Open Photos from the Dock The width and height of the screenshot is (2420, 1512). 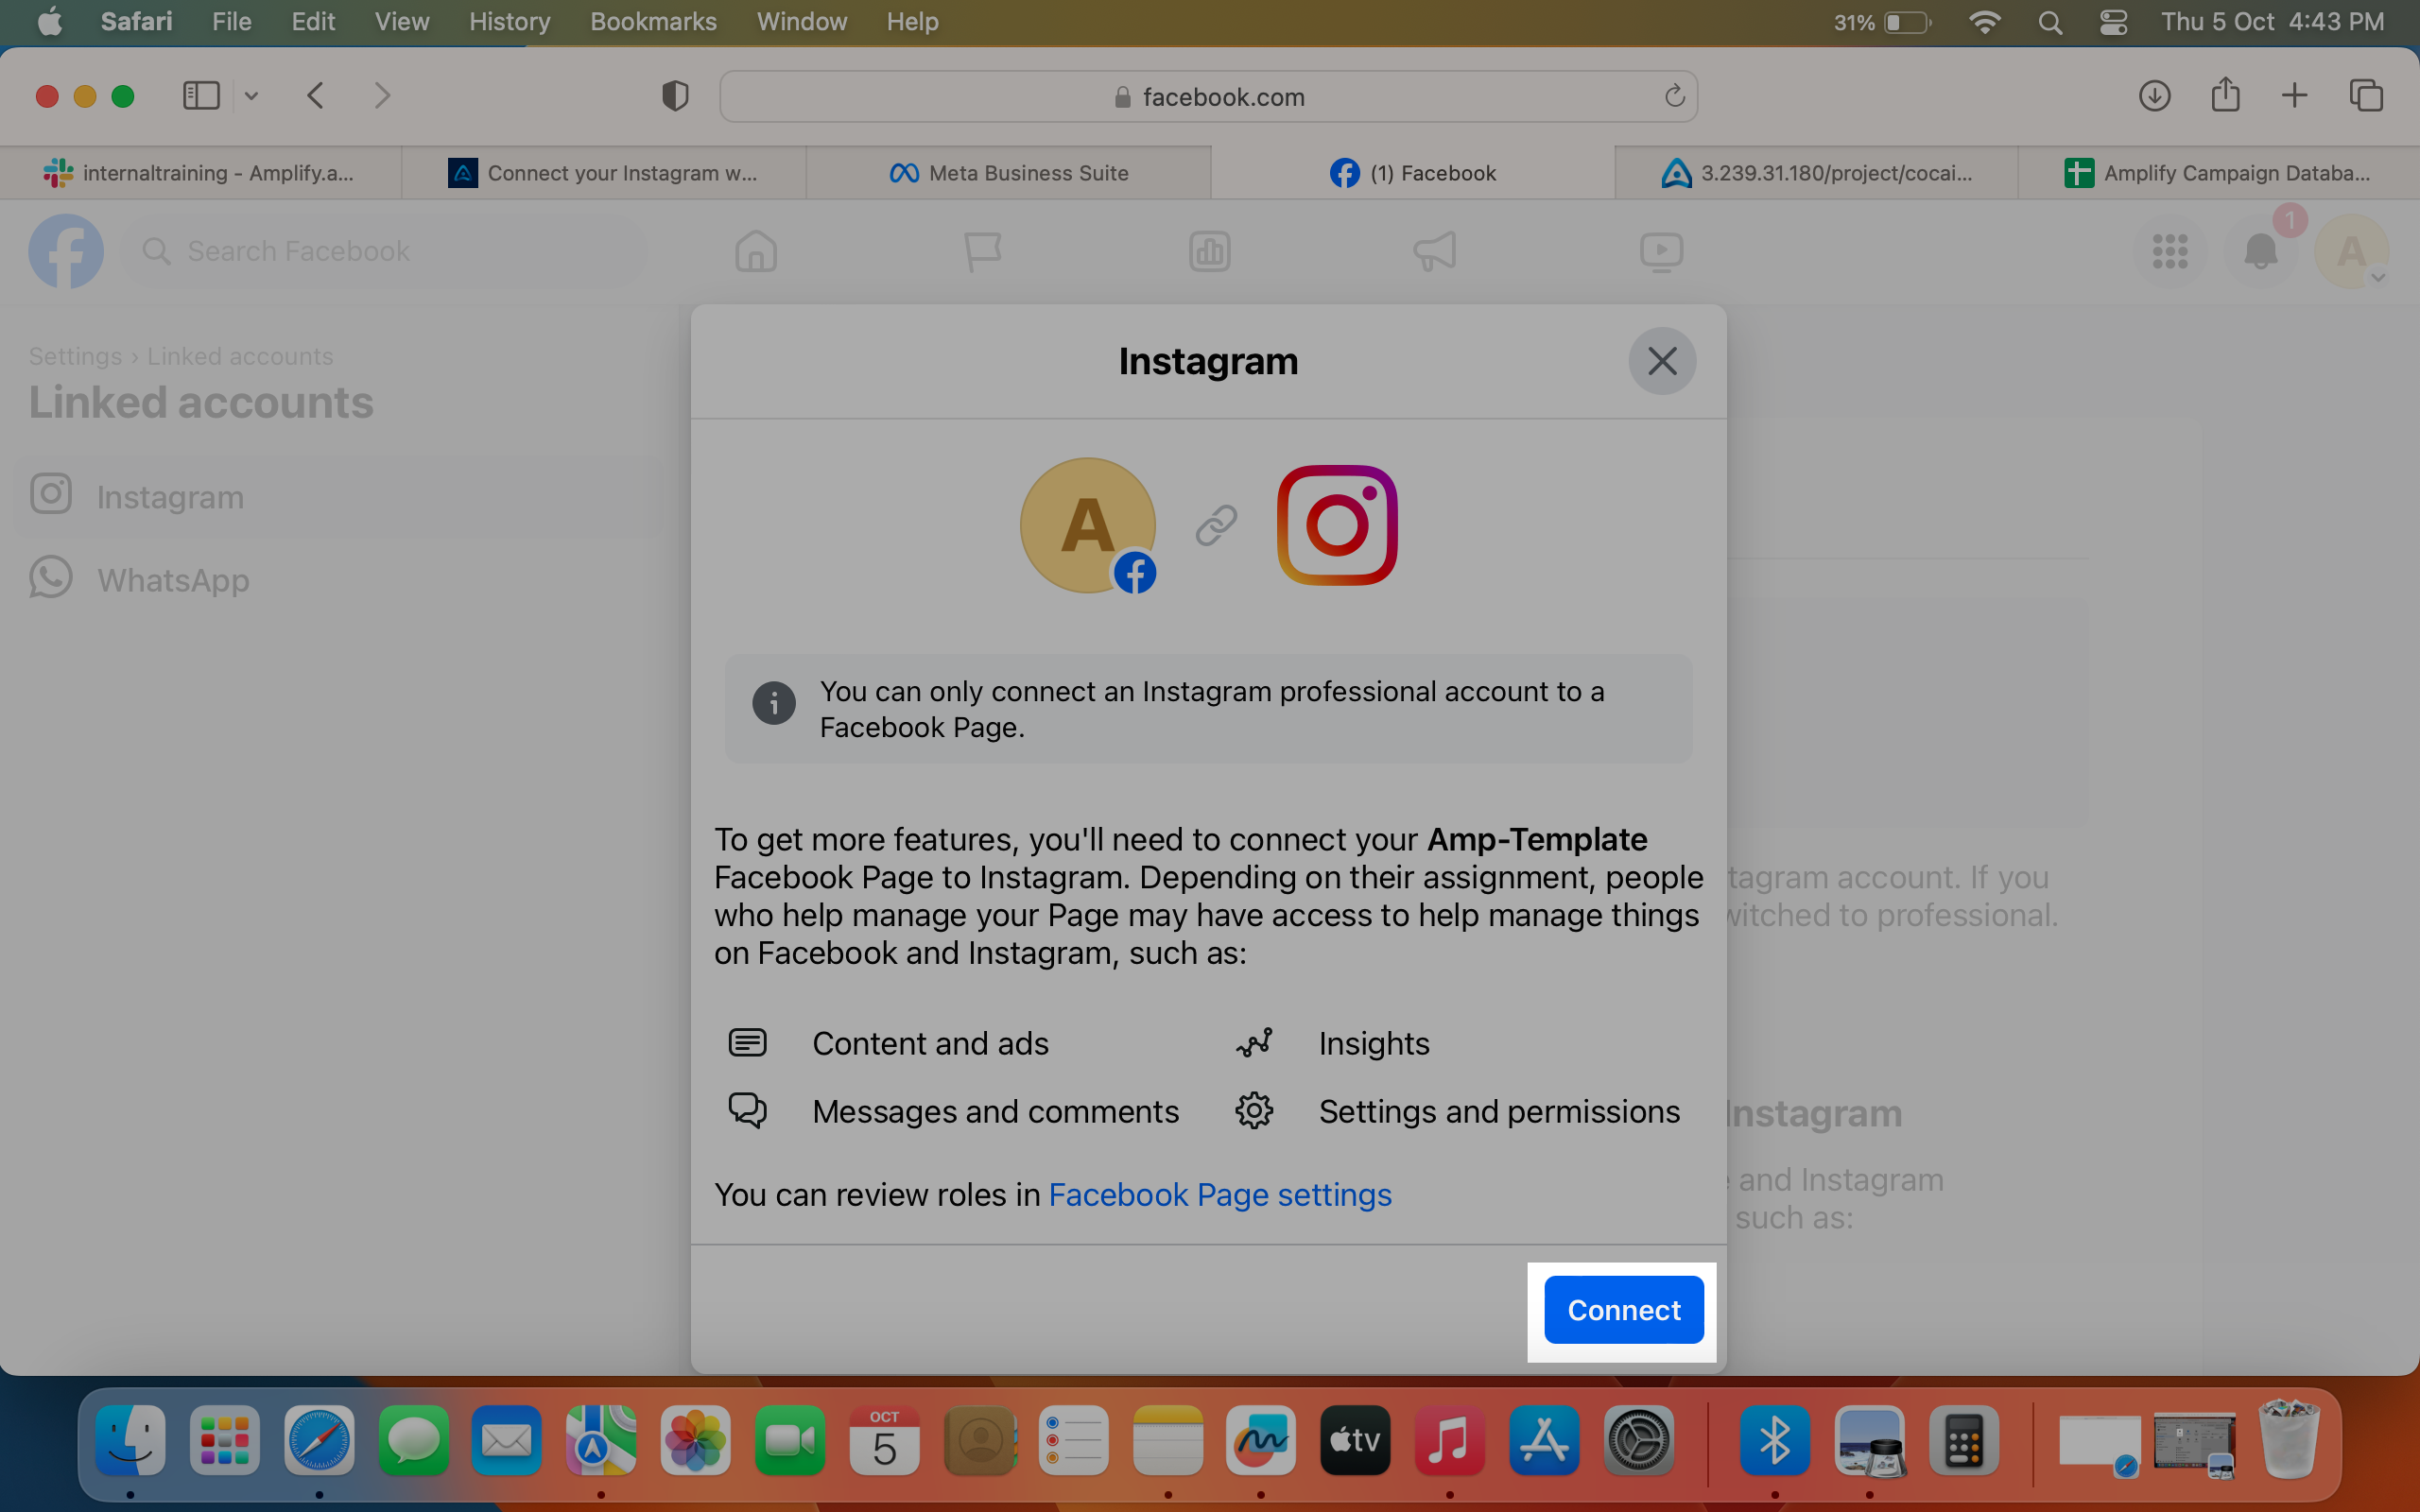coord(695,1440)
